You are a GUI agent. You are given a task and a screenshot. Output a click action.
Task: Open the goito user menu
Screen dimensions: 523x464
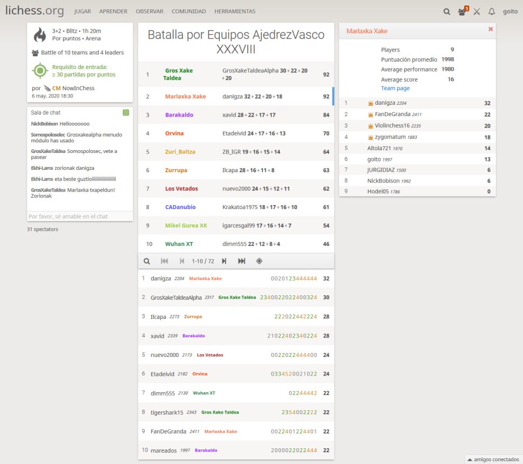[x=510, y=11]
